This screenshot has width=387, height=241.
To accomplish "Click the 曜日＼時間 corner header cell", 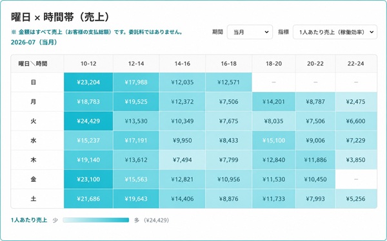I will [x=37, y=64].
